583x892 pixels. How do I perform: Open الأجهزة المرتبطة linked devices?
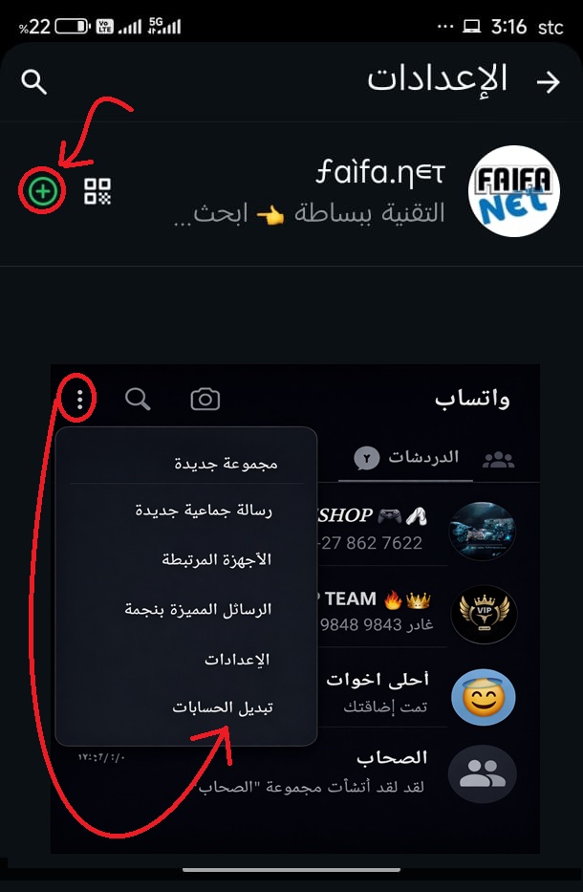click(x=217, y=560)
